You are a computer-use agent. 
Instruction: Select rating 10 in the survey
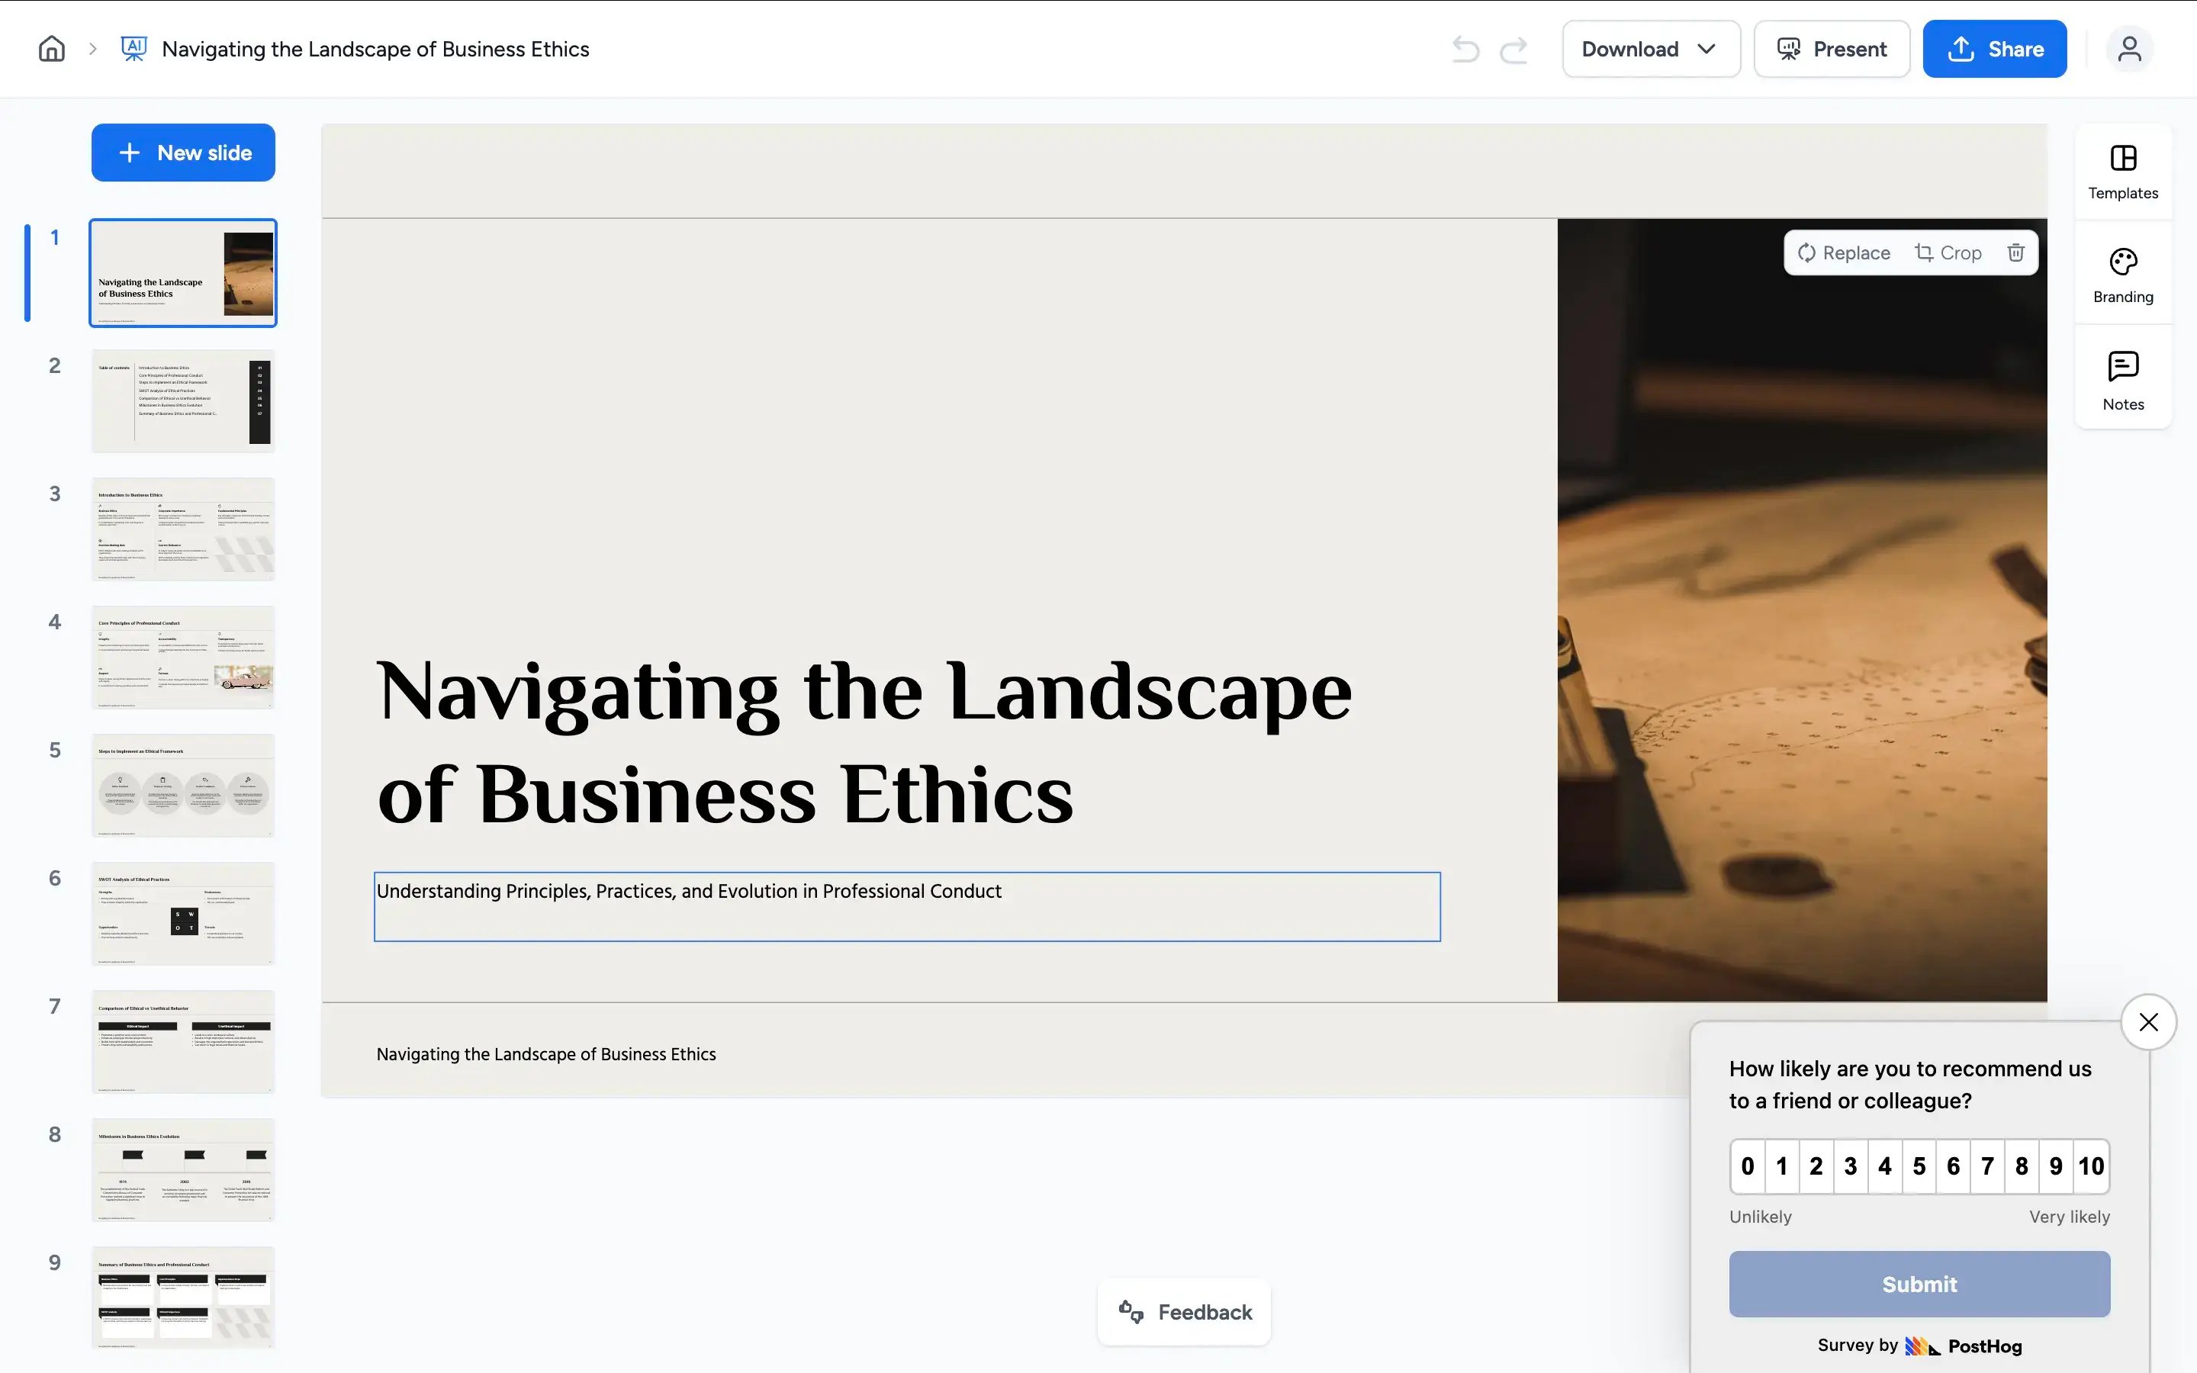click(2091, 1166)
